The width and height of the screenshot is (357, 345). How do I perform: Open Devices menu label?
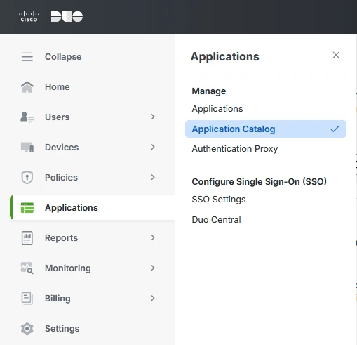point(62,148)
